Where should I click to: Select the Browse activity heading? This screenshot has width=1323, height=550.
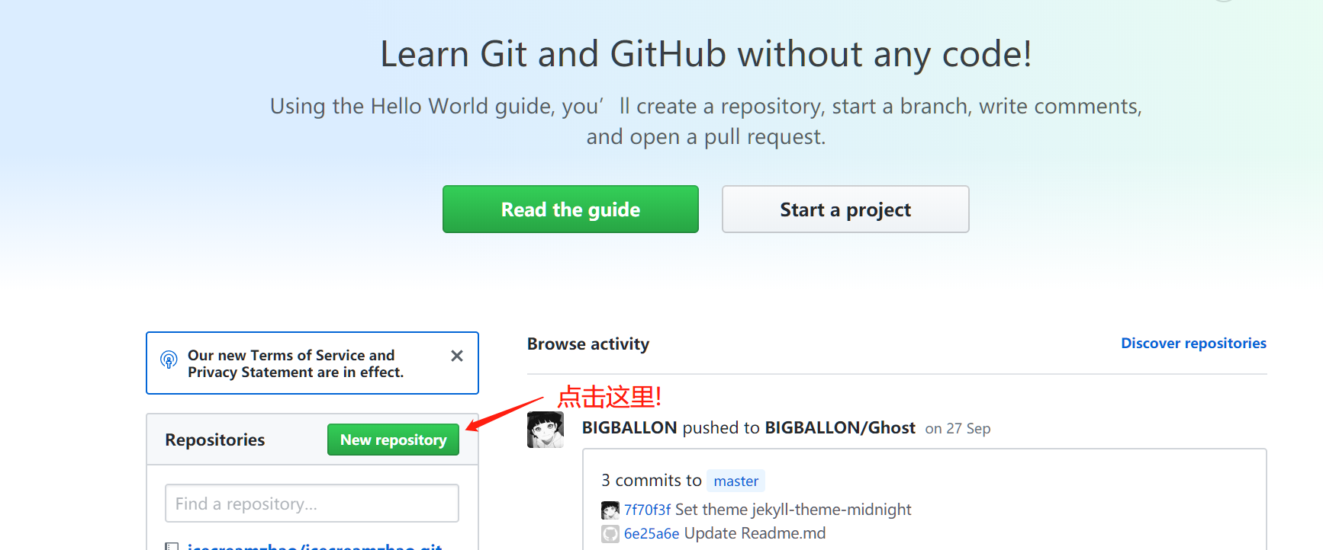(588, 344)
